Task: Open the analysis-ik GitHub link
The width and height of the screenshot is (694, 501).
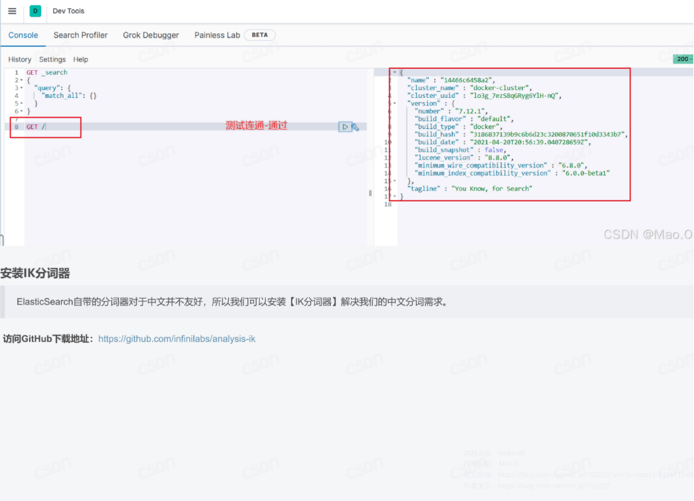Action: pyautogui.click(x=177, y=339)
